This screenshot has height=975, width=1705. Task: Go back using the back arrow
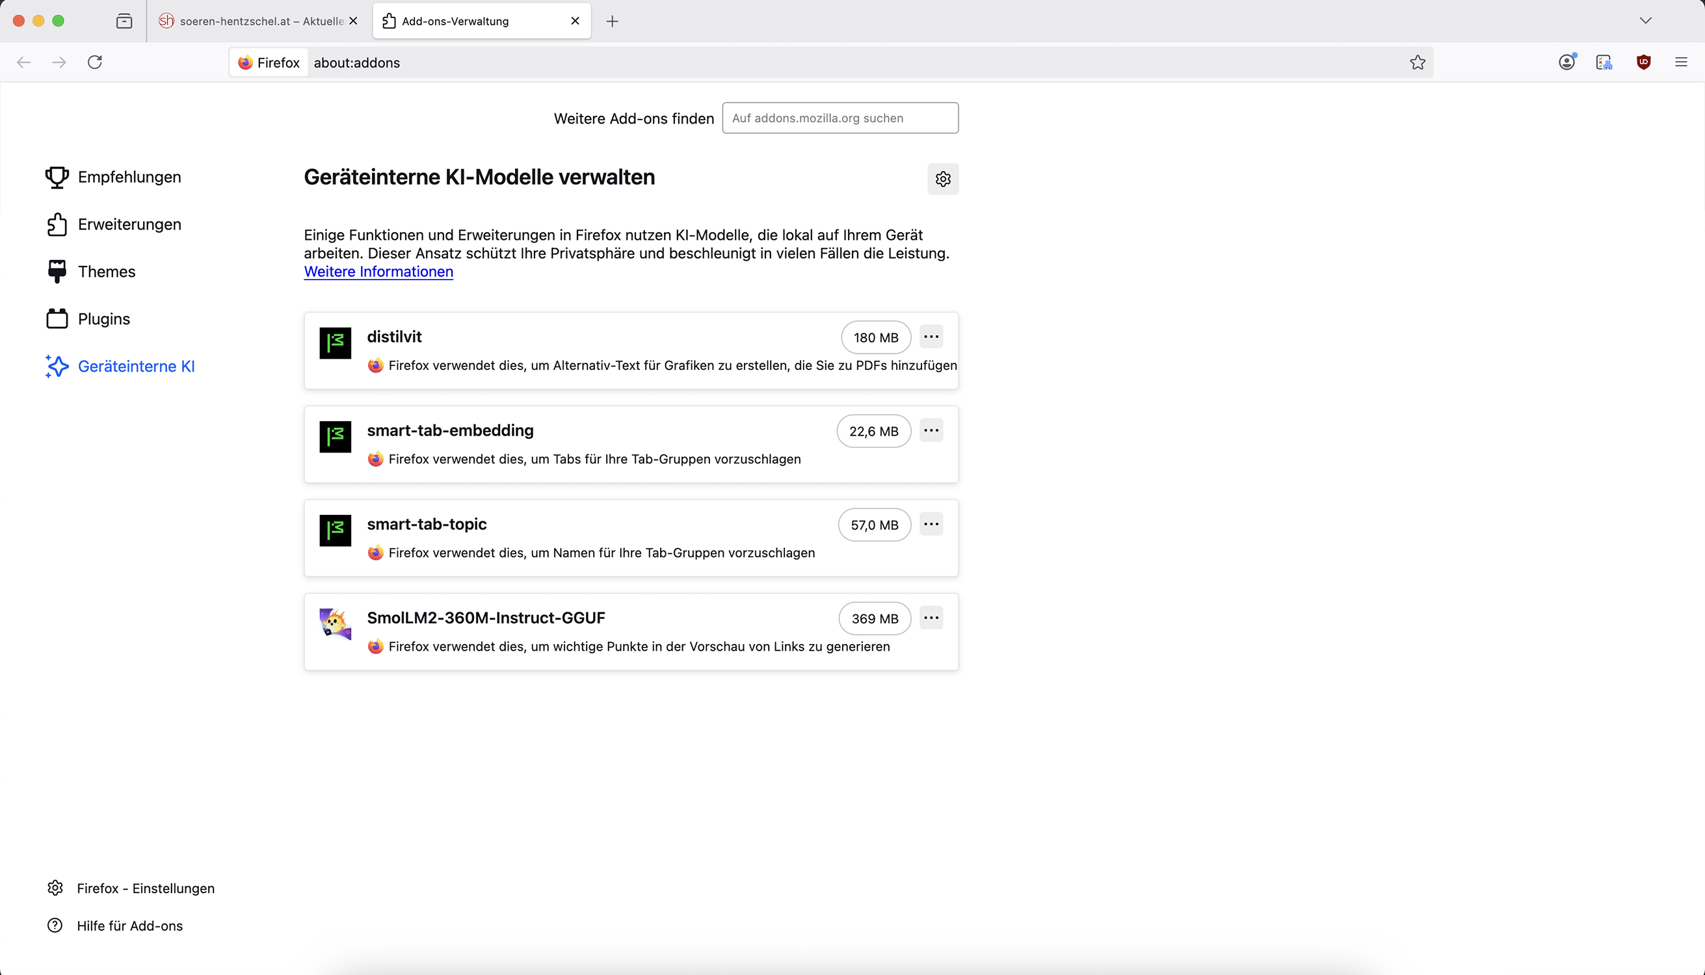pyautogui.click(x=24, y=62)
